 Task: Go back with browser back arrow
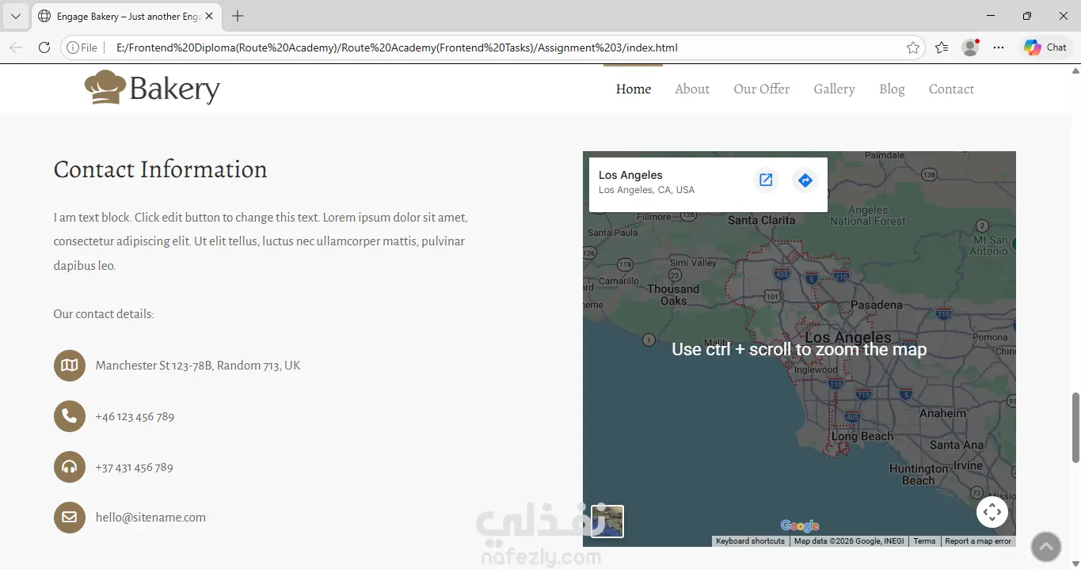[16, 47]
